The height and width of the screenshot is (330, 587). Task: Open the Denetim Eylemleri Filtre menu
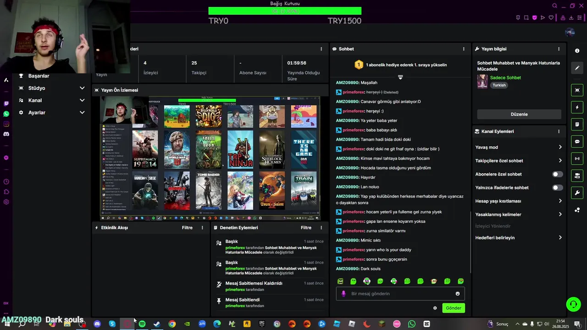306,228
